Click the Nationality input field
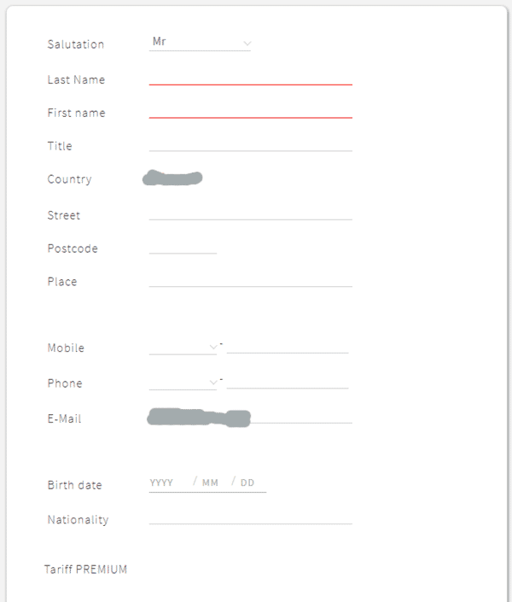512x602 pixels. point(250,517)
